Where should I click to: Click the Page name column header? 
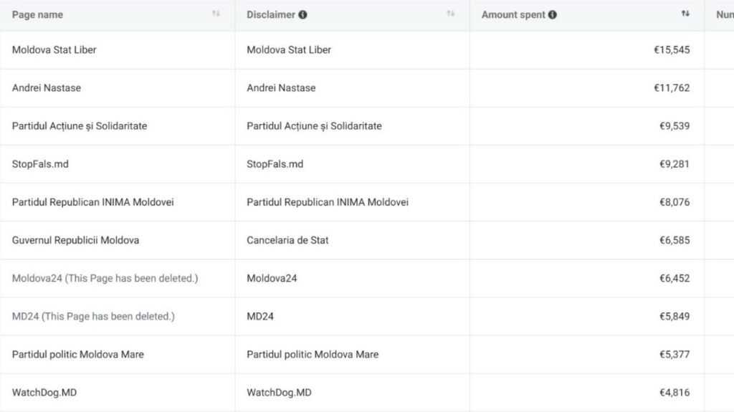tap(37, 14)
